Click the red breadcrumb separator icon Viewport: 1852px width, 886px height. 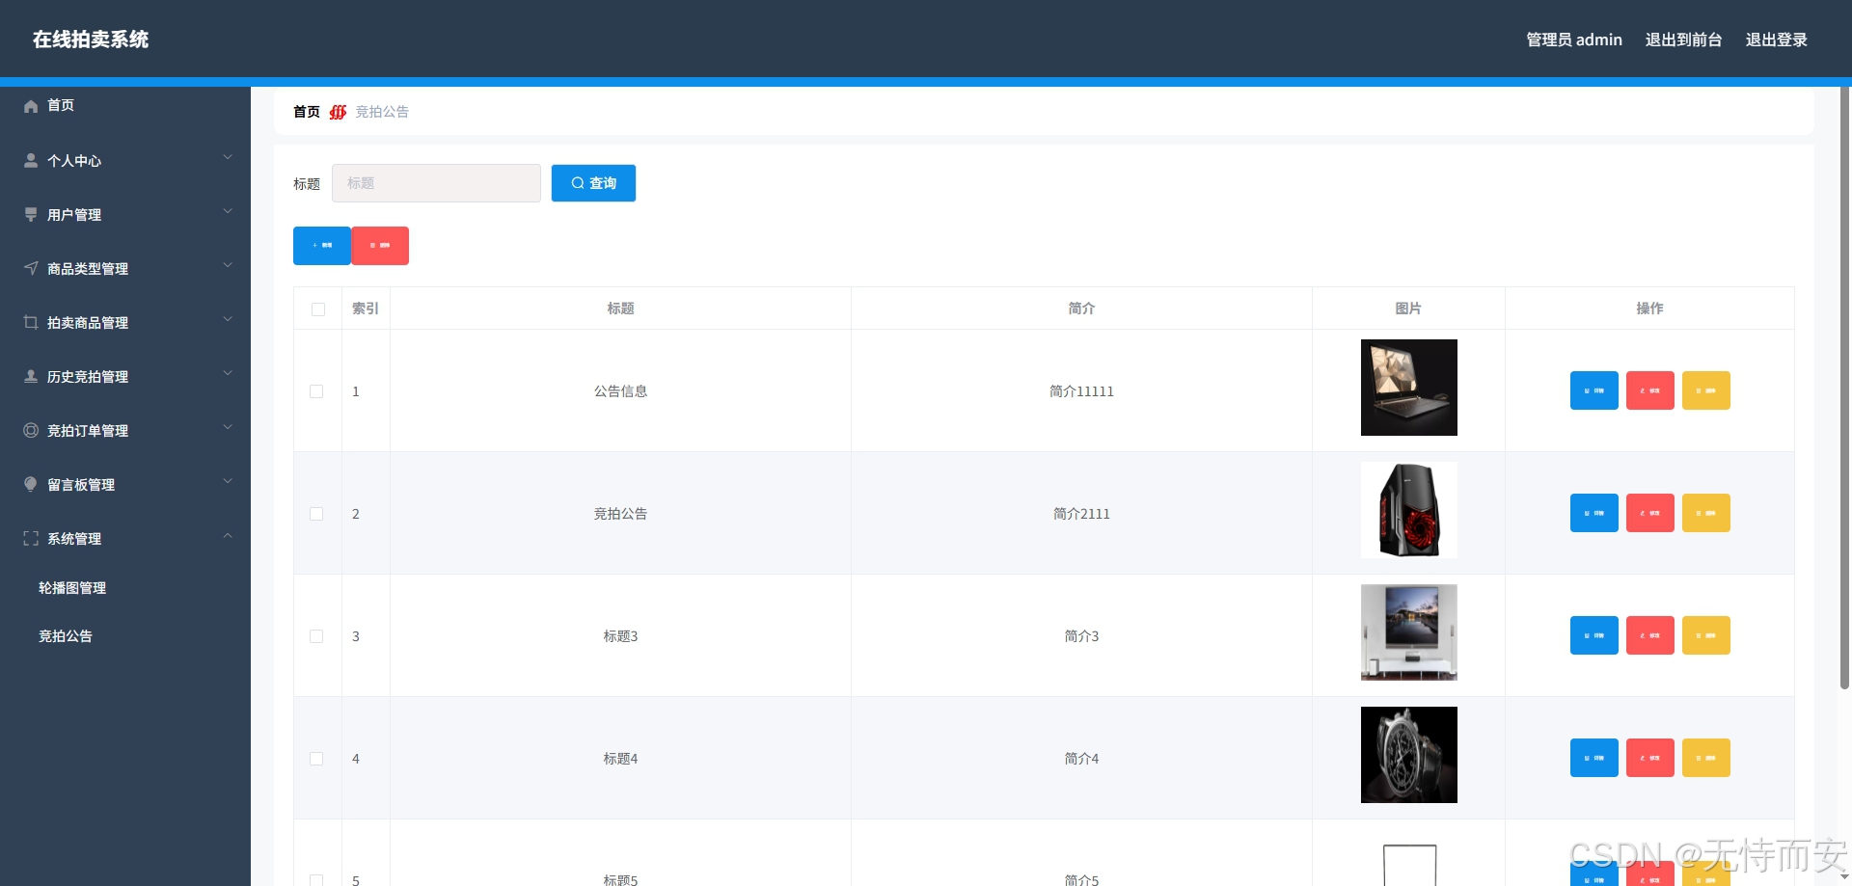338,112
